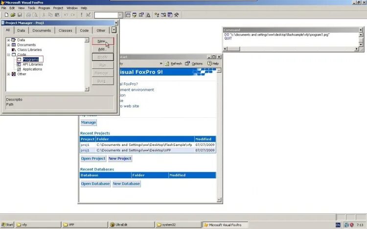Click the Manage button in Task Pane
Screen dimensions: 367x229
(x=89, y=123)
